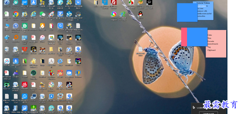Open the Everything search tool shortcut

(x=16, y=37)
